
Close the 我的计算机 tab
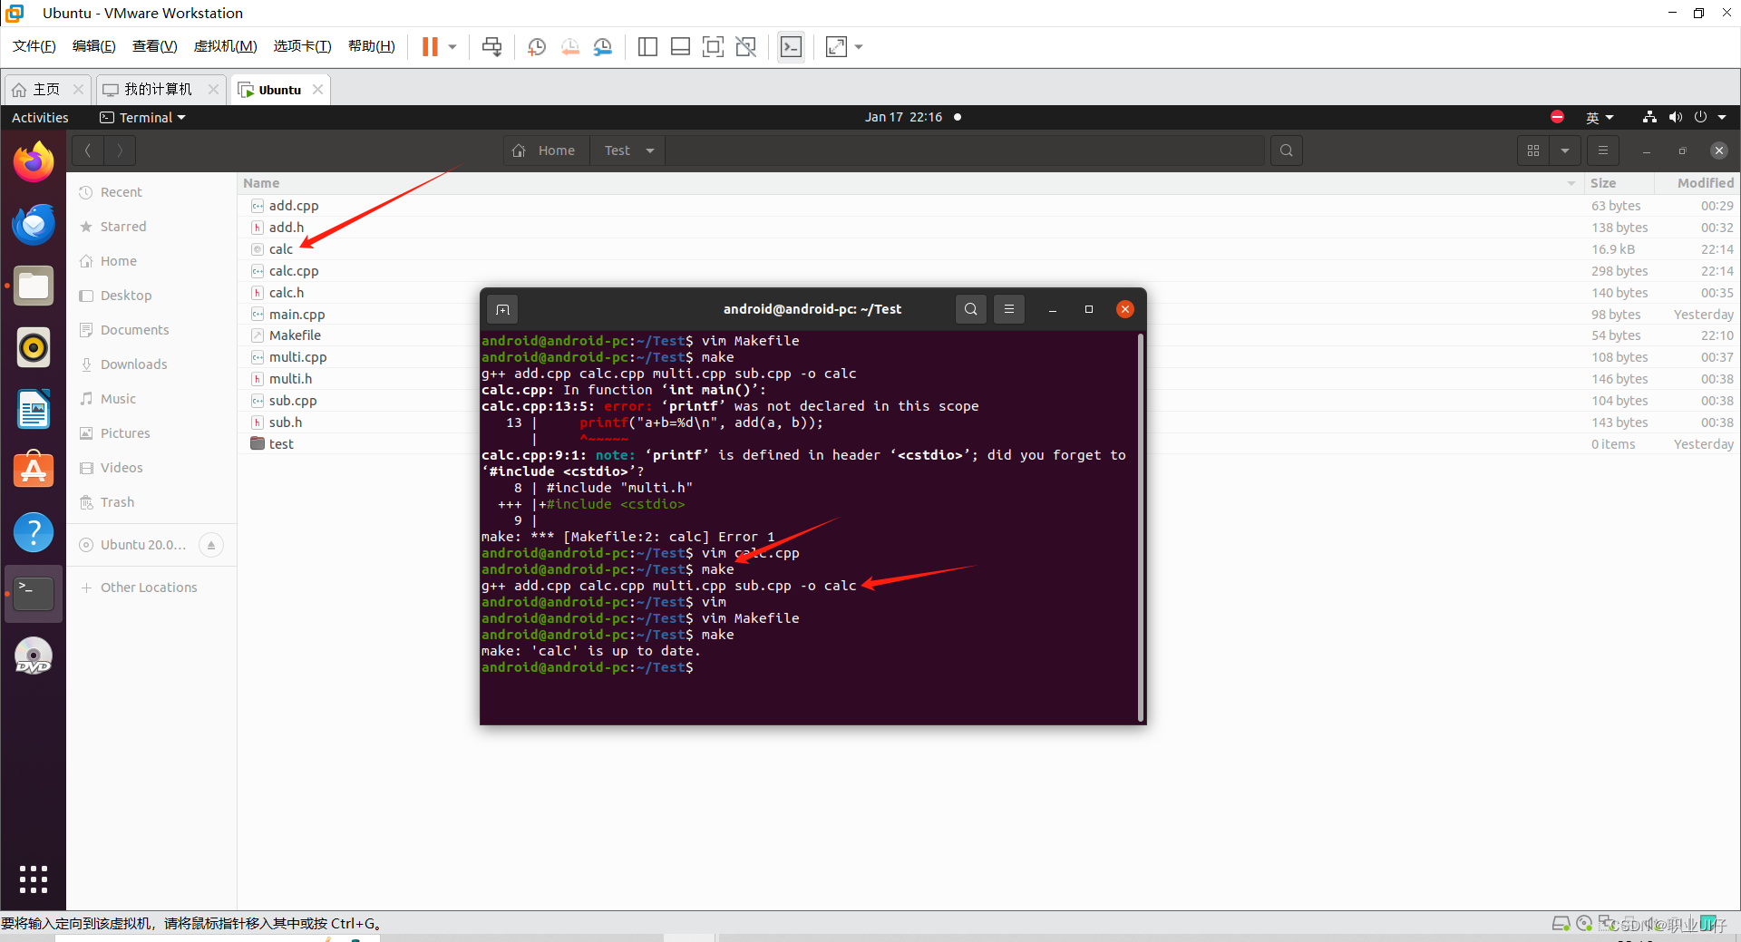(213, 89)
